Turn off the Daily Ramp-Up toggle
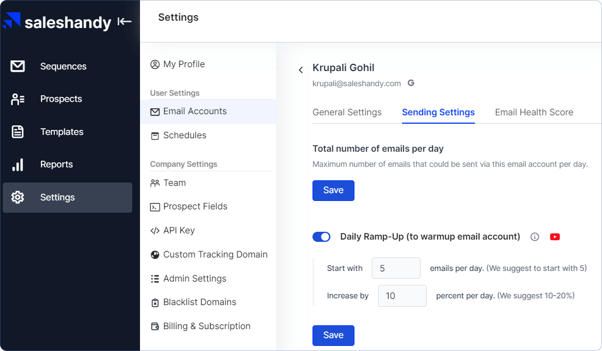The width and height of the screenshot is (602, 351). click(x=321, y=237)
